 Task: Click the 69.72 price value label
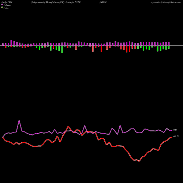coord(176,137)
